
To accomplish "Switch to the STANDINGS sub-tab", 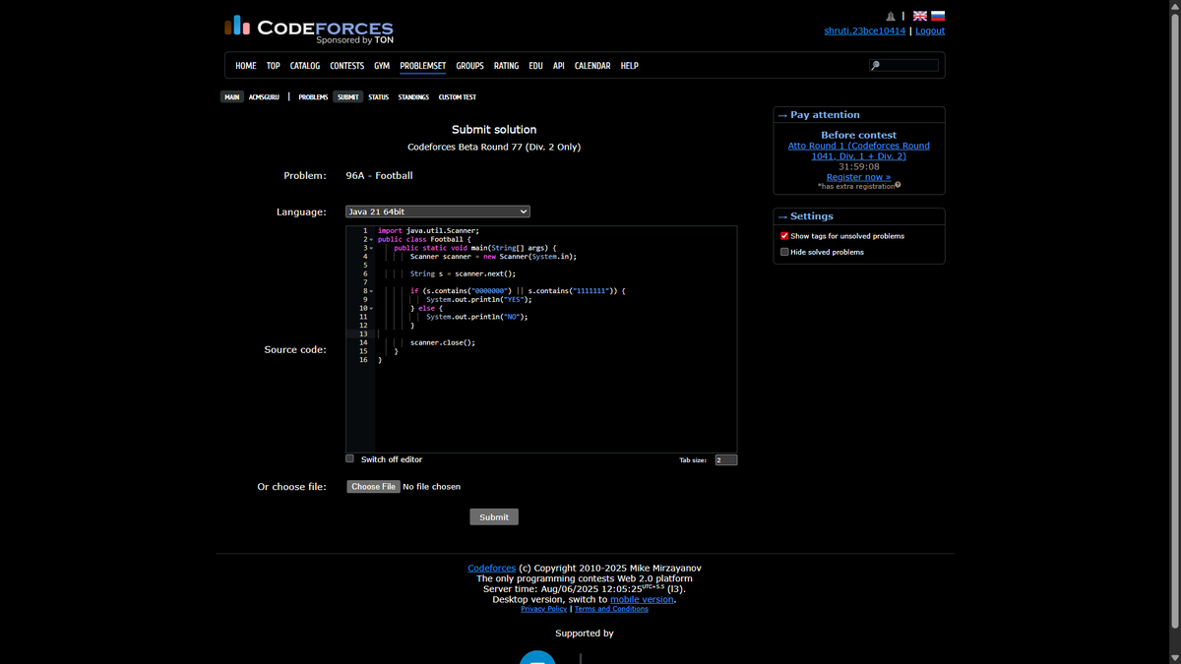I will pos(413,97).
